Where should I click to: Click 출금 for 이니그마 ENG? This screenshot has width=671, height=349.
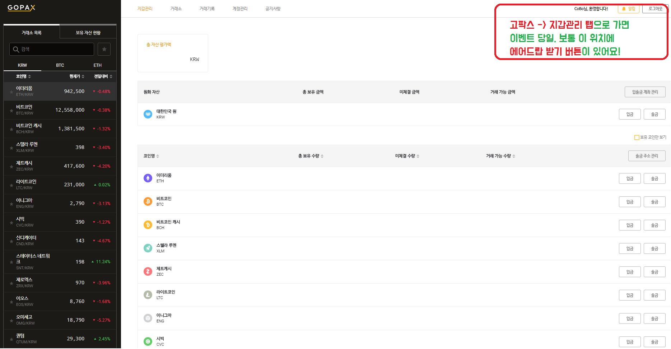654,318
